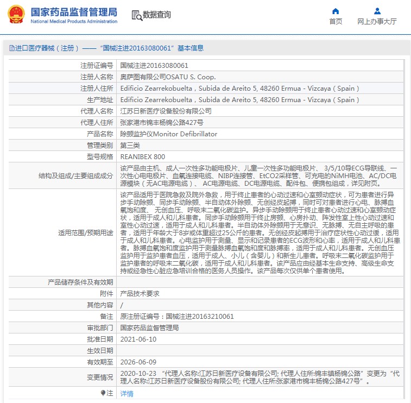Click the registration number 国械注进20163080061 value
411x403 pixels.
pyautogui.click(x=154, y=66)
